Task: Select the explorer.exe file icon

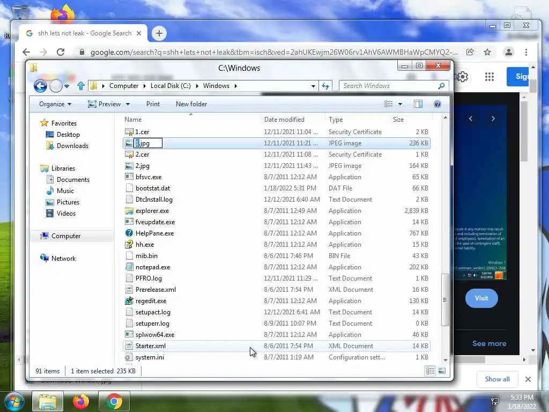Action: [129, 210]
